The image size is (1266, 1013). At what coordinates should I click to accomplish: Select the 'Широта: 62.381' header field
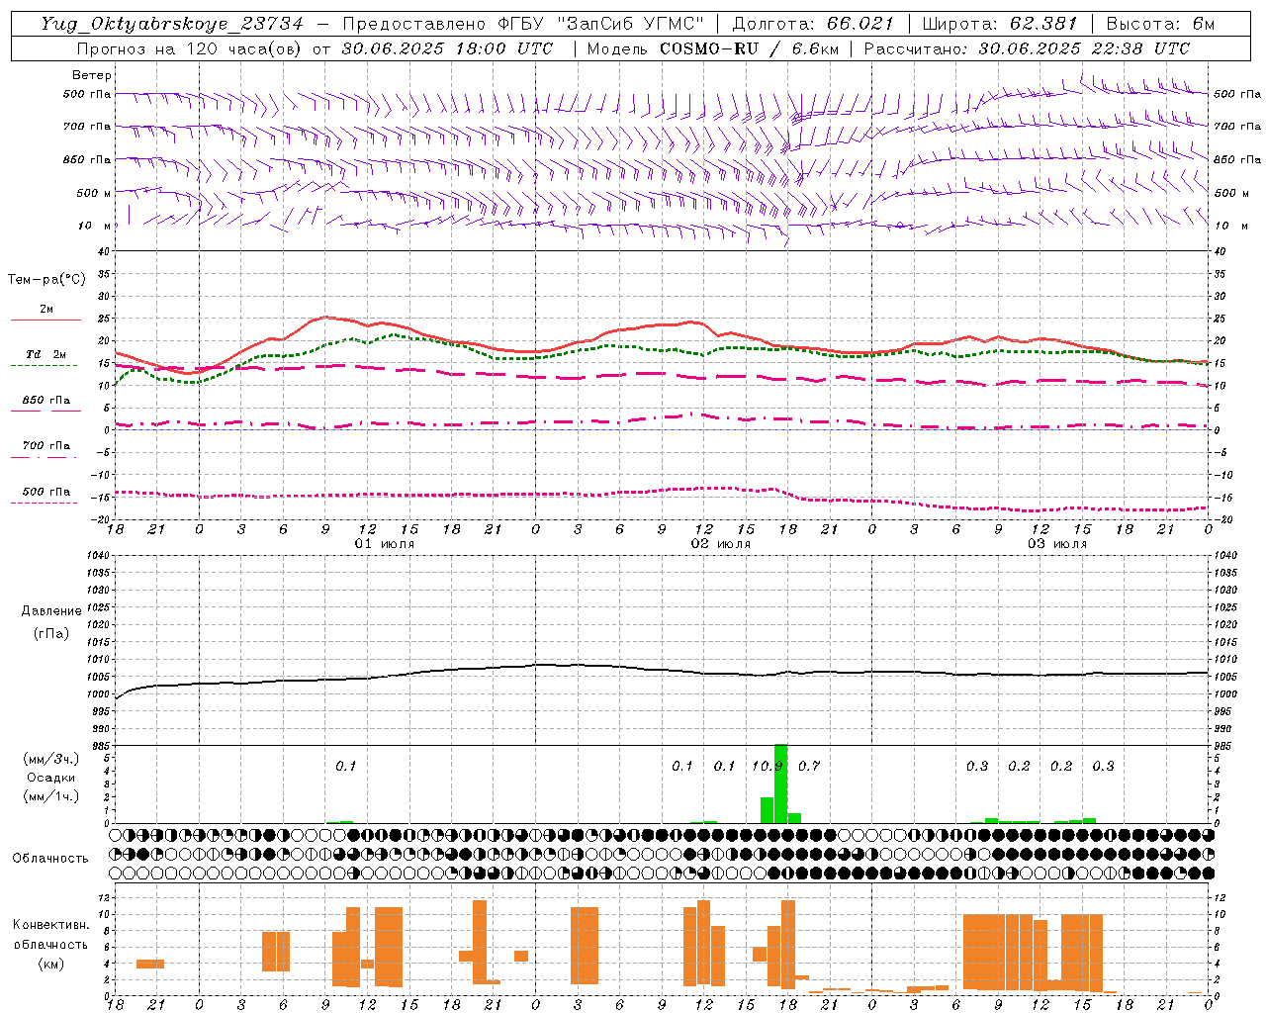pos(1000,24)
